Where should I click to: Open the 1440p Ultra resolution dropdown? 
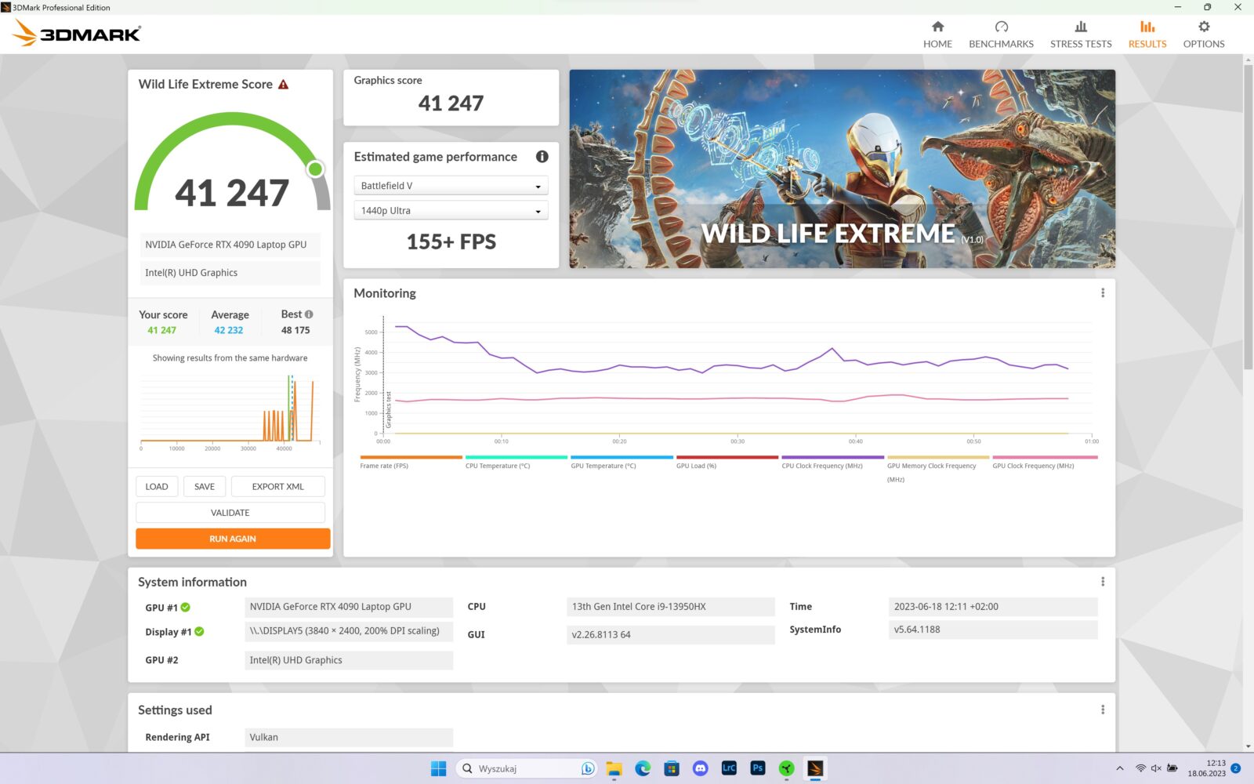pyautogui.click(x=451, y=211)
